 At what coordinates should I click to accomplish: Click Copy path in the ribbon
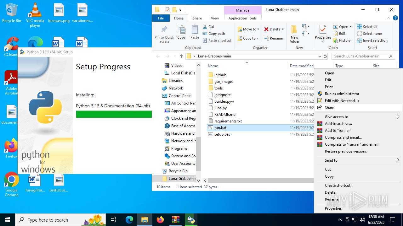214,34
